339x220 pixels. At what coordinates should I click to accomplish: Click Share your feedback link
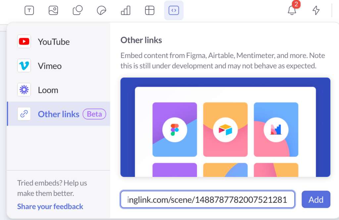(x=50, y=207)
